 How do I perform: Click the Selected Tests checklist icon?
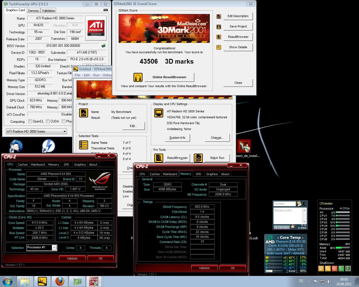click(84, 145)
